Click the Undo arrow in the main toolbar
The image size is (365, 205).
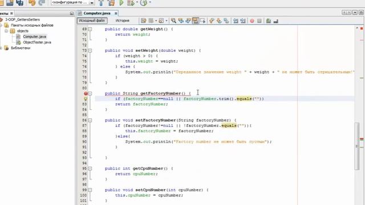click(x=32, y=3)
